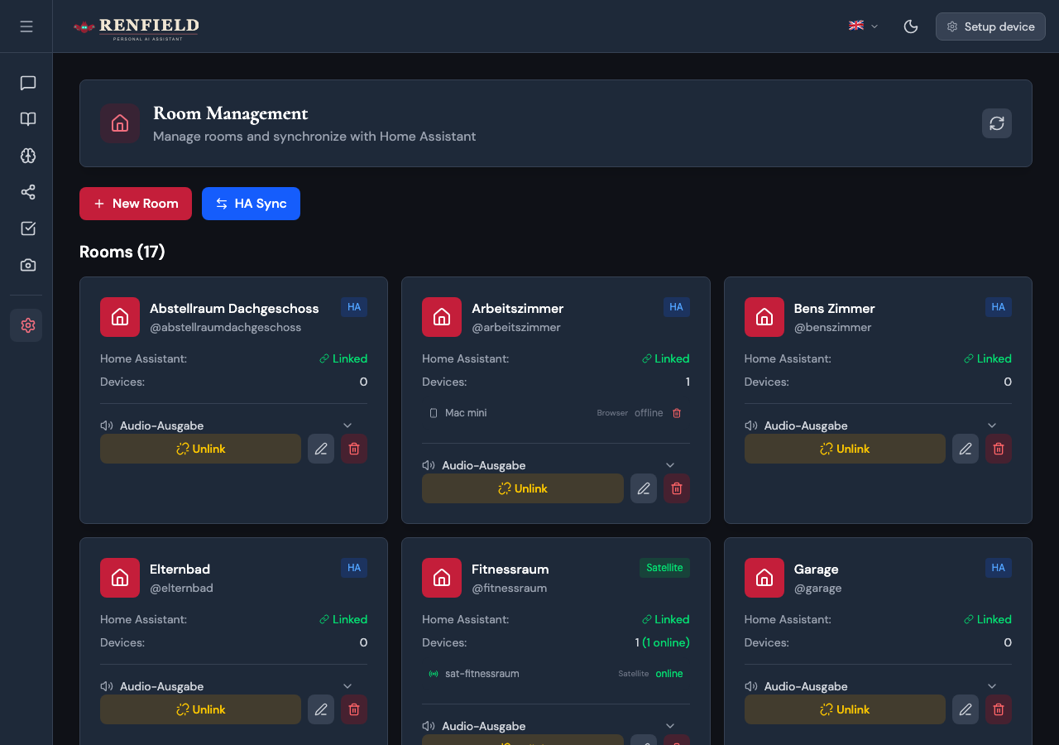The width and height of the screenshot is (1059, 745).
Task: Click the '1 (1 online)' device count
Action: pyautogui.click(x=663, y=642)
